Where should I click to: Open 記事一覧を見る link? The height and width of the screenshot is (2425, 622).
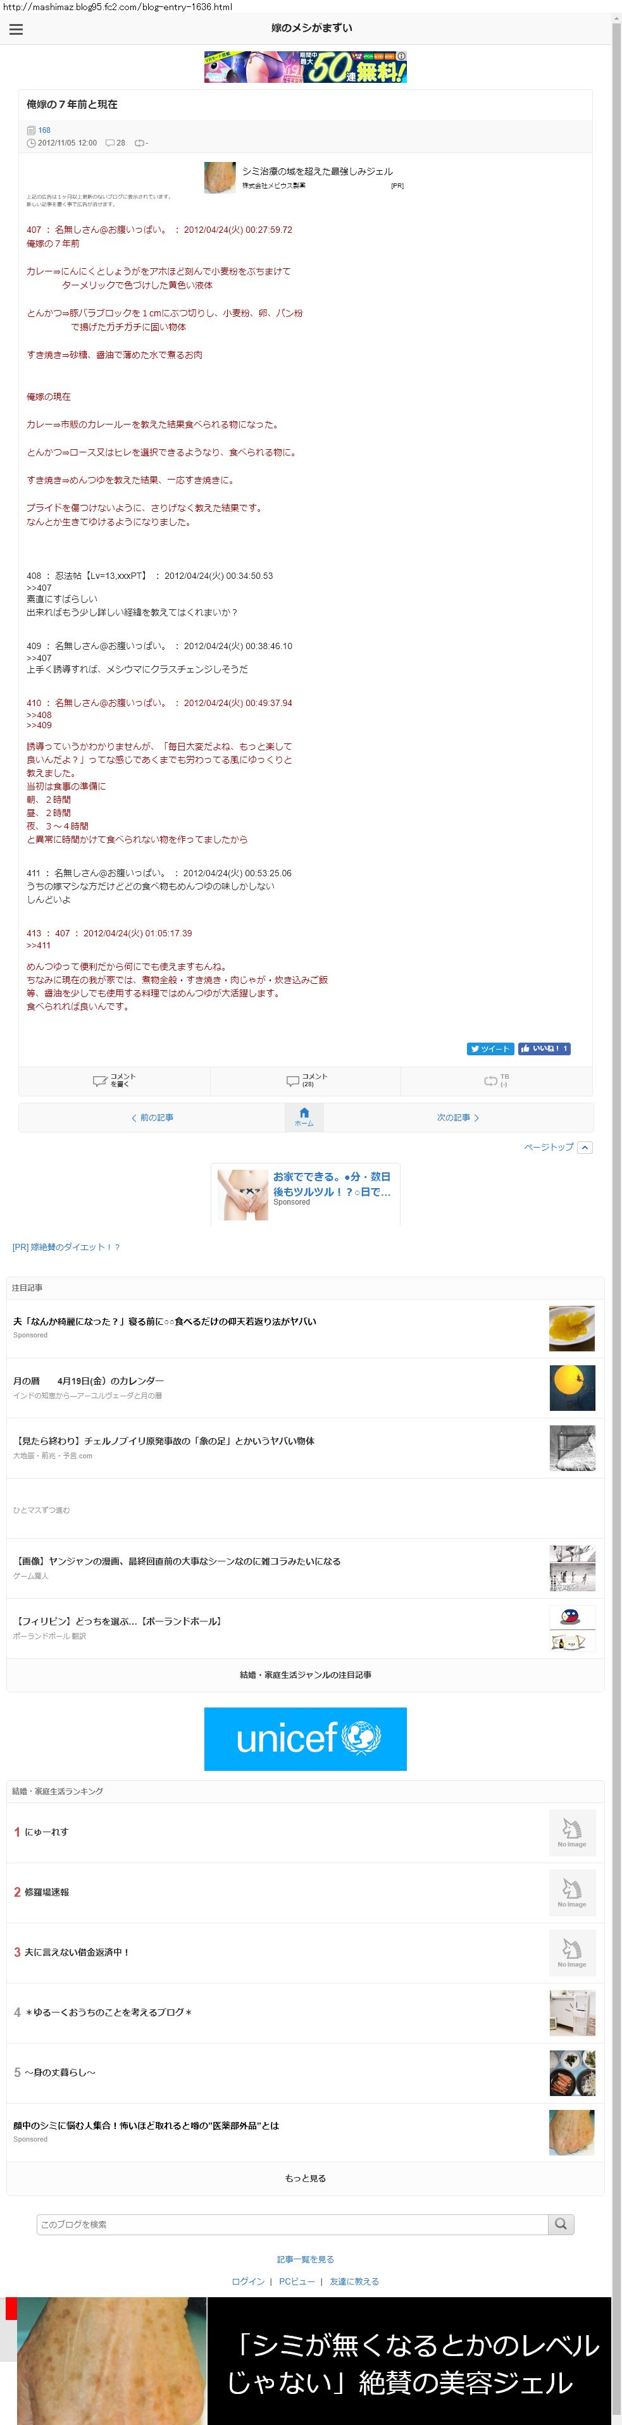point(306,2259)
